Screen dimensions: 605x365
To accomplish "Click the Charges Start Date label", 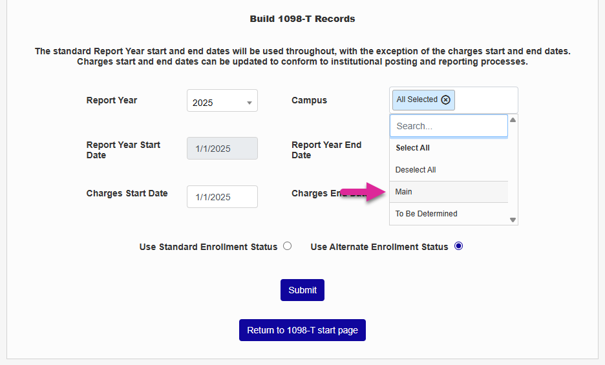I will pos(127,193).
